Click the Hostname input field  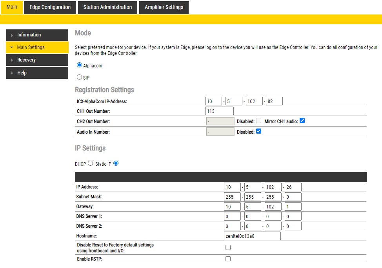(252, 236)
